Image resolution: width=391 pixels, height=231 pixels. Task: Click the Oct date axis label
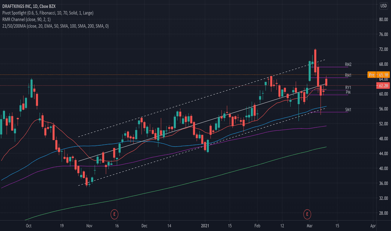point(29,226)
